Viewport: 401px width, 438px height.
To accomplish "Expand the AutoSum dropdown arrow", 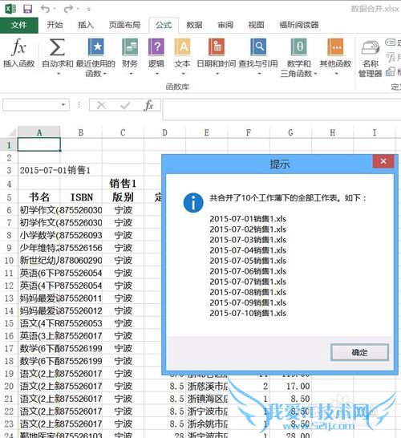I will coord(59,74).
